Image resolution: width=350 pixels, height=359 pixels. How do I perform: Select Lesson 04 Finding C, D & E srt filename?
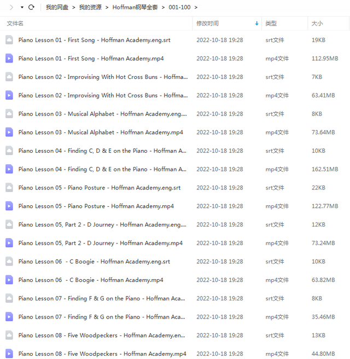[102, 150]
